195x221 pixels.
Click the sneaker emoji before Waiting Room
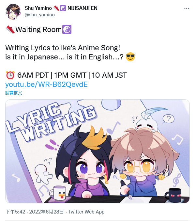[10, 29]
